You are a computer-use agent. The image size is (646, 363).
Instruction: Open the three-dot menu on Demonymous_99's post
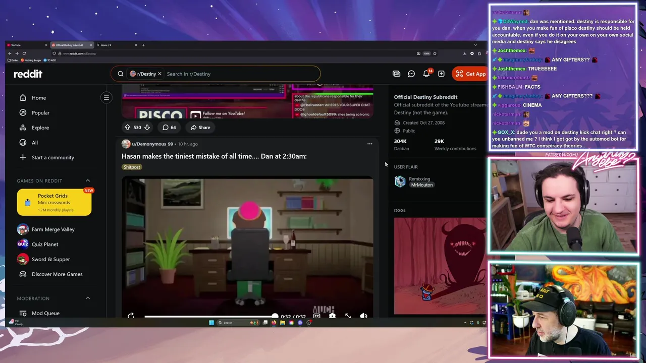[369, 144]
